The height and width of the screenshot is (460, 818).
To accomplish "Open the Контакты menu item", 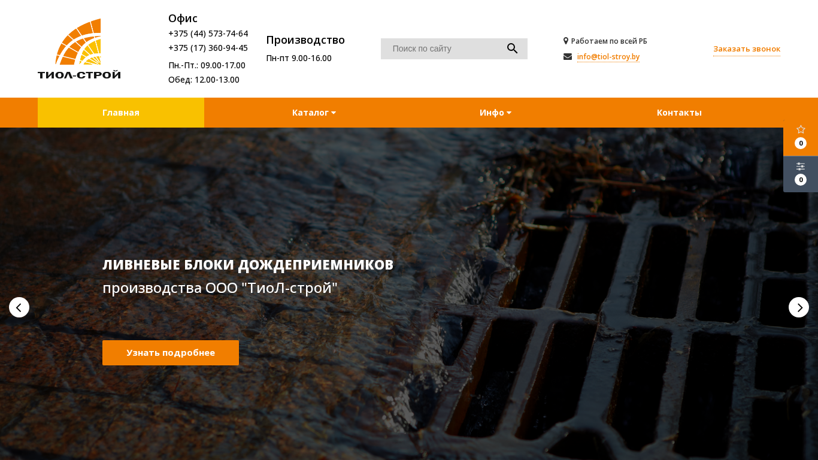I will tap(679, 113).
